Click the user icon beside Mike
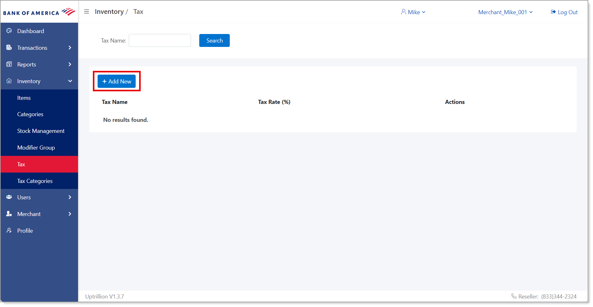Screen dimensions: 593x307 [404, 12]
